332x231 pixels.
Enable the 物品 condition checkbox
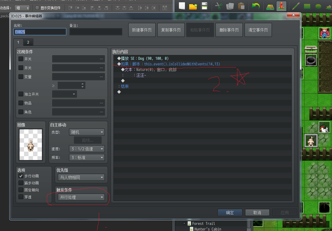[21, 103]
